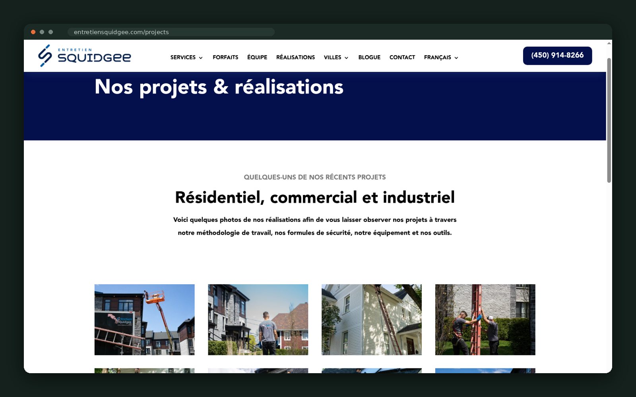Click the Quelques-uns de nos récents projets text

(315, 177)
